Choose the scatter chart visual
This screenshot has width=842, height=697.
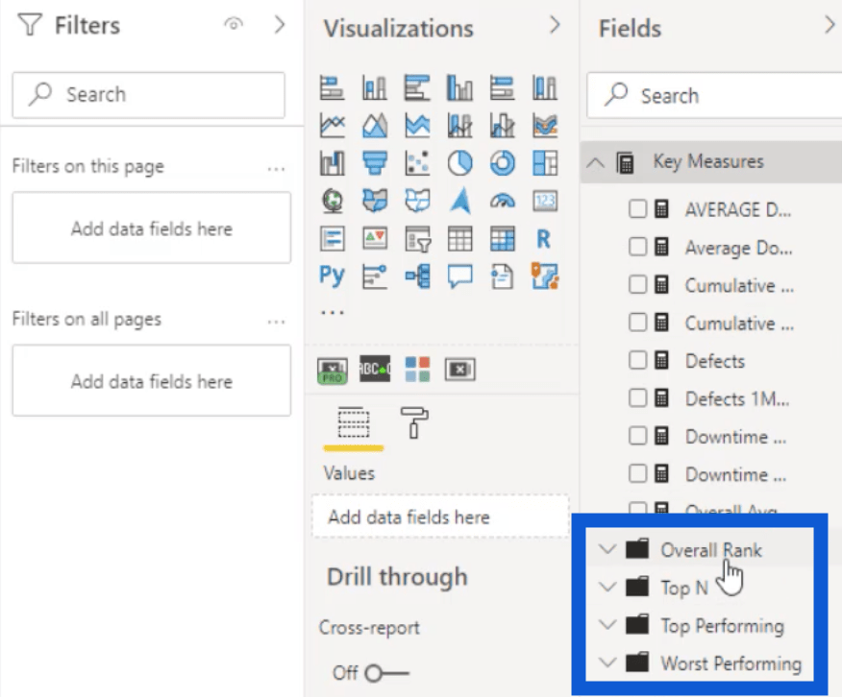(x=417, y=163)
